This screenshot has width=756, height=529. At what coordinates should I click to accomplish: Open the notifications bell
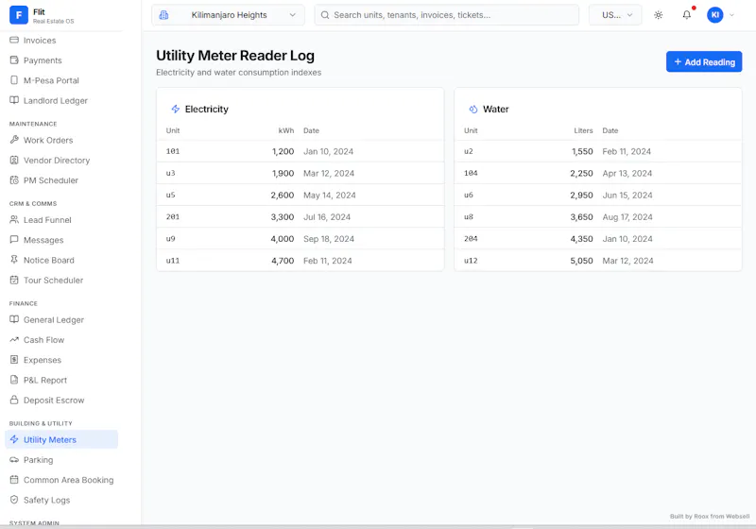687,15
